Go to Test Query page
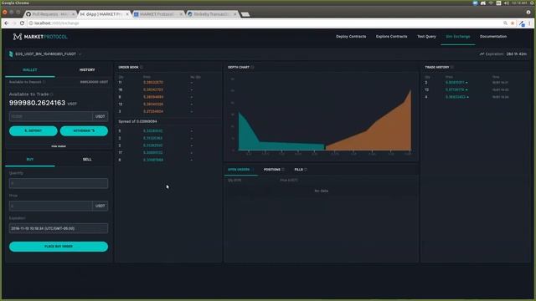This screenshot has width=536, height=301. pos(426,37)
